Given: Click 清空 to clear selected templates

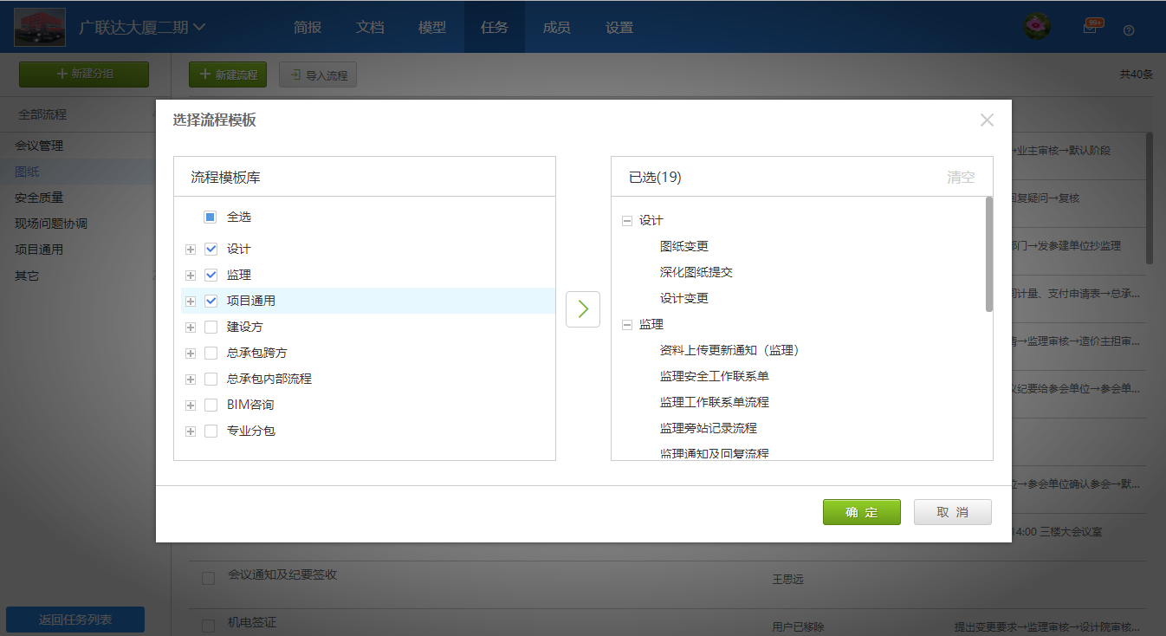Looking at the screenshot, I should click(960, 178).
